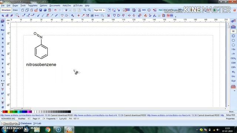
Task: Select the R1 radical label tool
Action: 3,93
